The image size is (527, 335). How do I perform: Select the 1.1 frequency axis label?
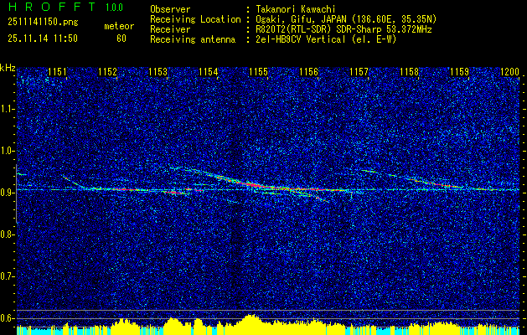pyautogui.click(x=8, y=109)
